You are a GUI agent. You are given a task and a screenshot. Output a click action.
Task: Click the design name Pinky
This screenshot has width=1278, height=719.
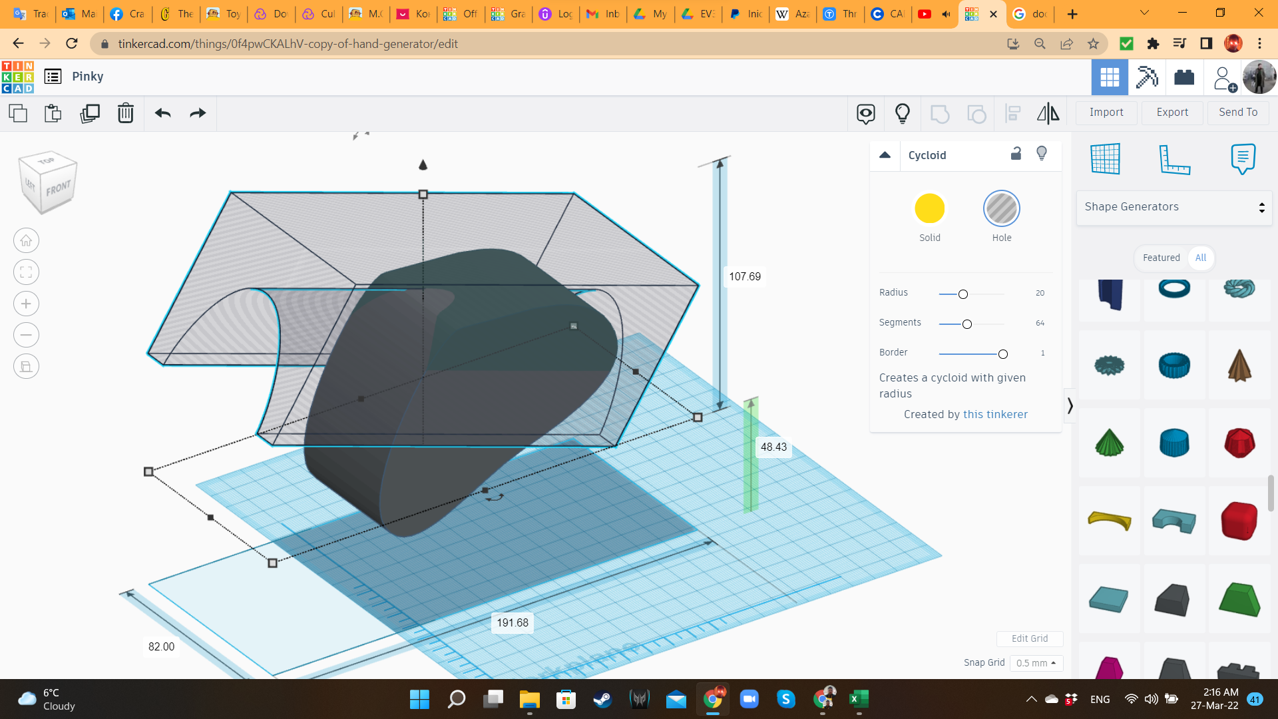[x=88, y=77]
